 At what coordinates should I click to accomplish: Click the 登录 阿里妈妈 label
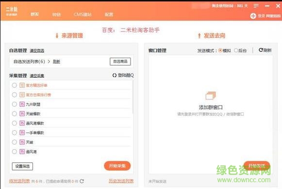269,16
